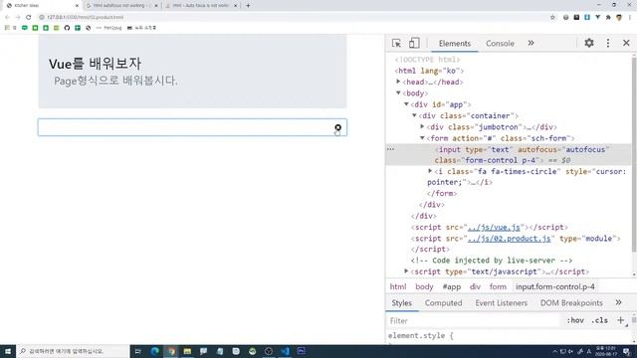Image resolution: width=637 pixels, height=358 pixels.
Task: Open the Event Listeners sub-tab
Action: [502, 302]
